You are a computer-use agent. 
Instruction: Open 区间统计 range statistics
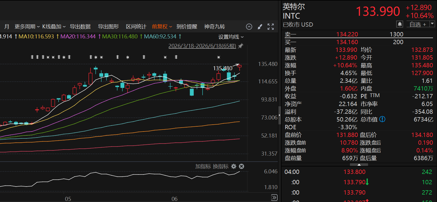click(136, 27)
